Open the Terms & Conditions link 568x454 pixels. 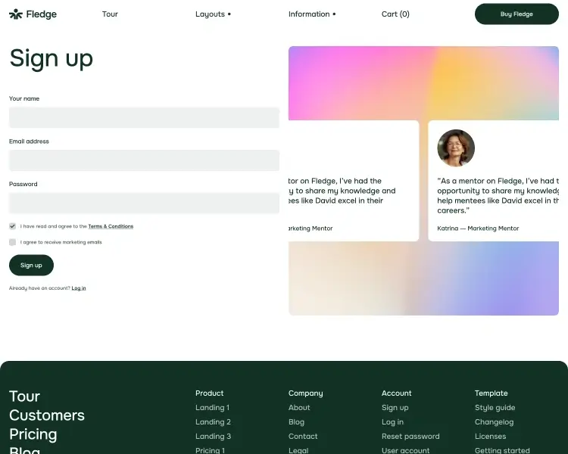111,226
